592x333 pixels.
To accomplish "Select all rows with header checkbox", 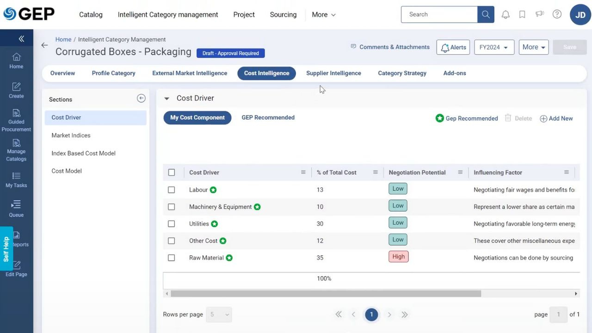I will coord(172,173).
